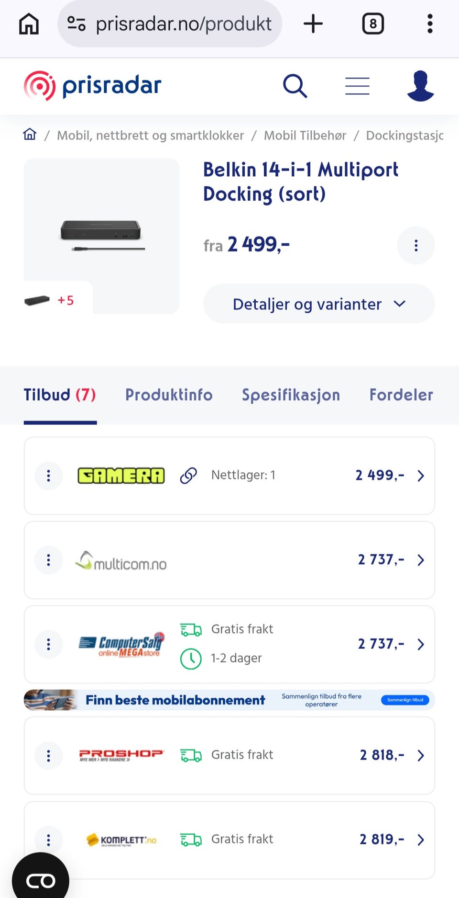
Task: Click the link icon in the Gamera row
Action: click(188, 476)
